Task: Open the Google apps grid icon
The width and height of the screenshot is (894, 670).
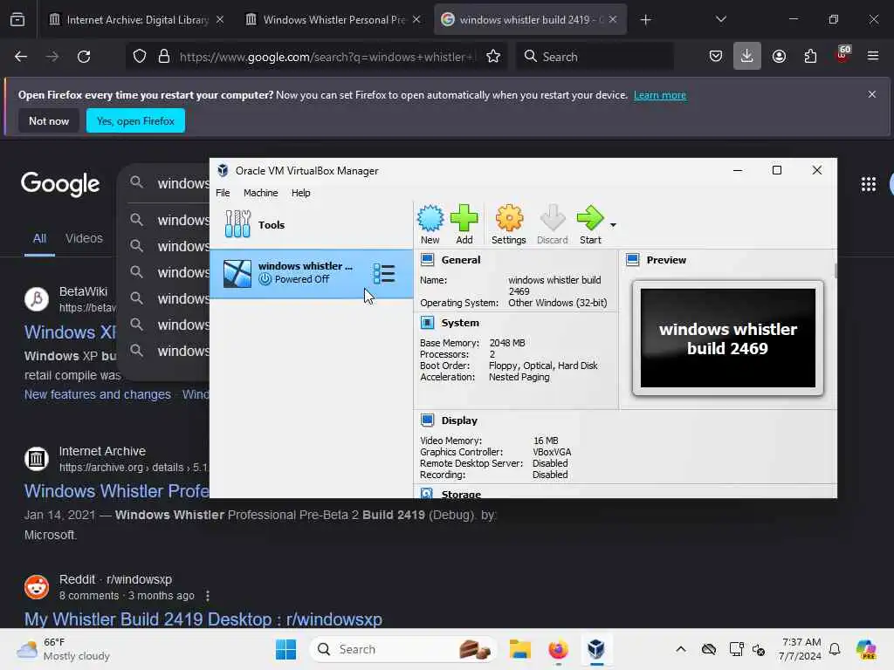Action: (x=869, y=184)
